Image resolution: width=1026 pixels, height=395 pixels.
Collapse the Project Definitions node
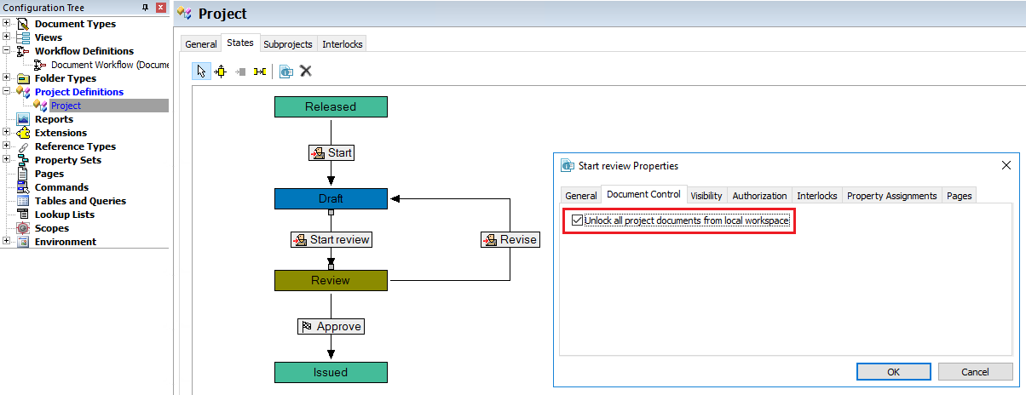[7, 92]
